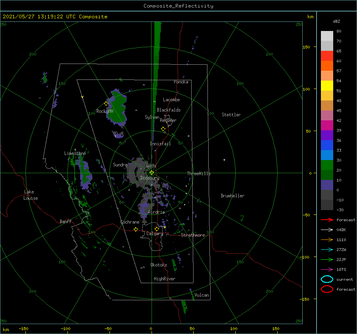Select the magenta 39-42 dBZ swatch
Viewport: 357px width, 334px height.
pos(327,125)
